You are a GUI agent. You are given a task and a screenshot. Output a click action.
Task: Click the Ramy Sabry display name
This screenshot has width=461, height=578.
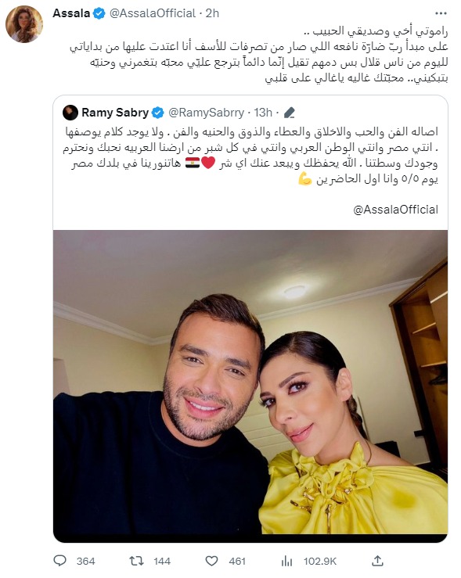115,113
